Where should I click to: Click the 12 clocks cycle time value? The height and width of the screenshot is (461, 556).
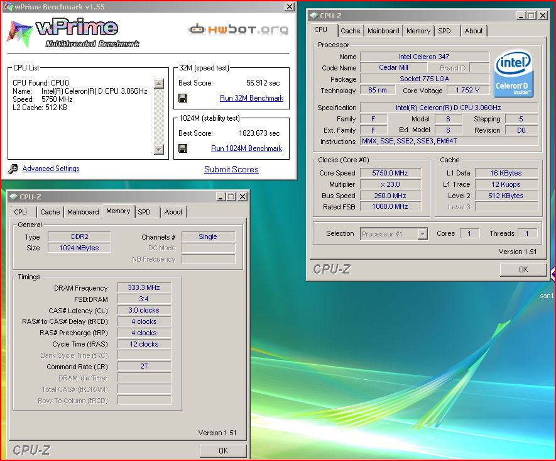point(144,344)
